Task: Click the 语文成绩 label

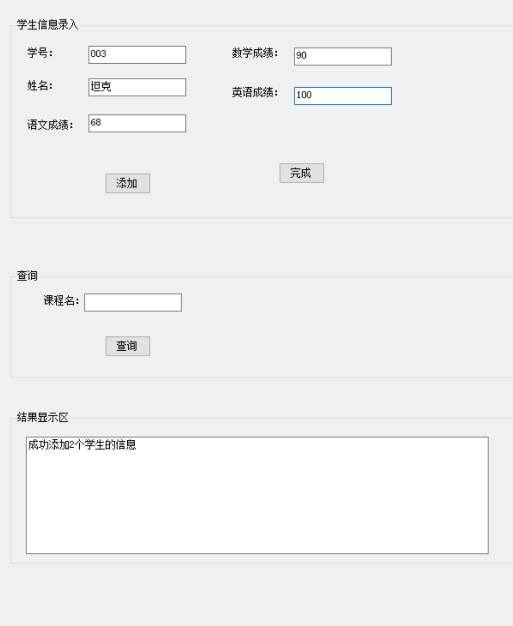Action: [x=50, y=124]
